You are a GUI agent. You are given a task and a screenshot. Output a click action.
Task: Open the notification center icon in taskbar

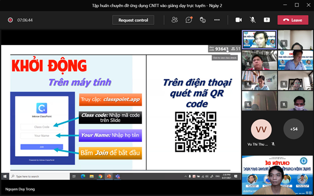point(236,176)
